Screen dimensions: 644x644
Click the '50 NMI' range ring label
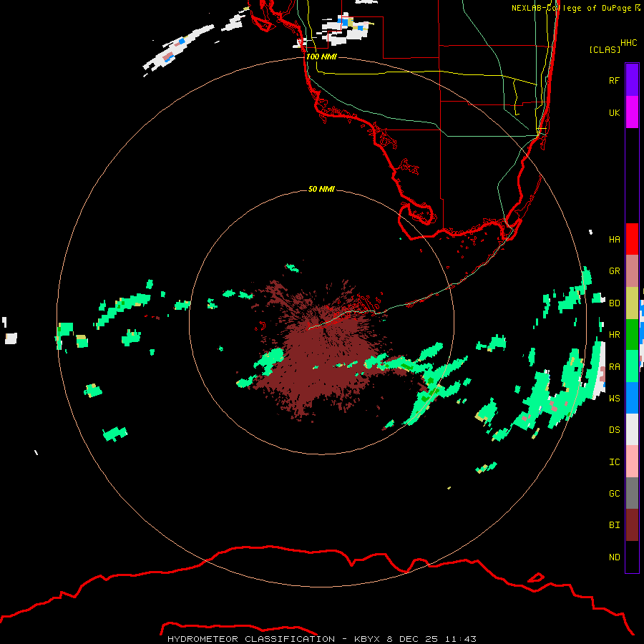point(321,189)
